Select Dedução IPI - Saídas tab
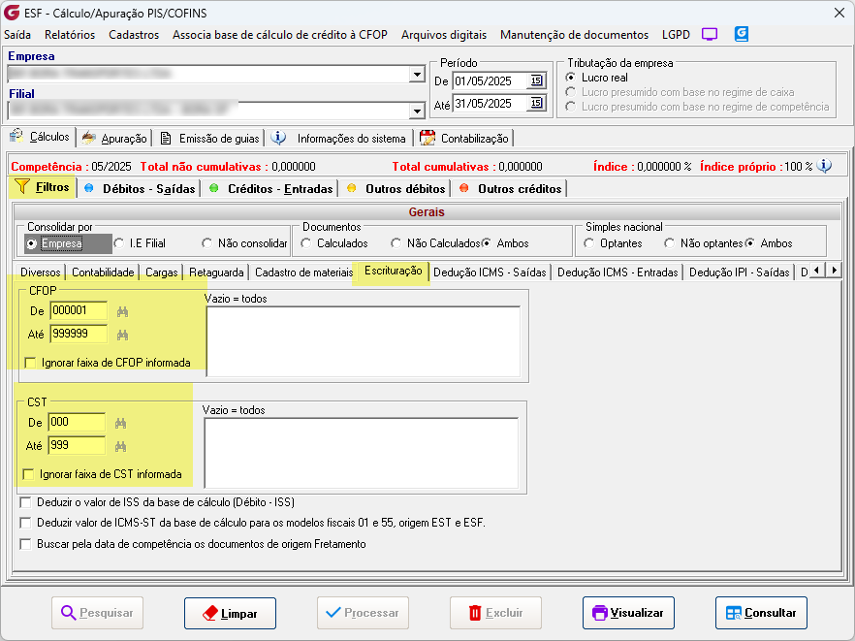 click(740, 272)
